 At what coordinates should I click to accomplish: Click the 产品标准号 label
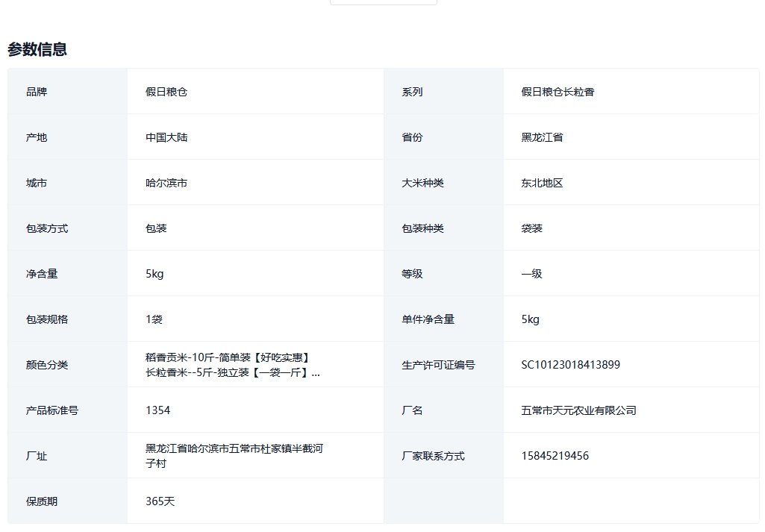click(52, 410)
